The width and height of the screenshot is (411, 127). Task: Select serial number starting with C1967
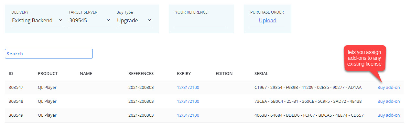coord(308,87)
